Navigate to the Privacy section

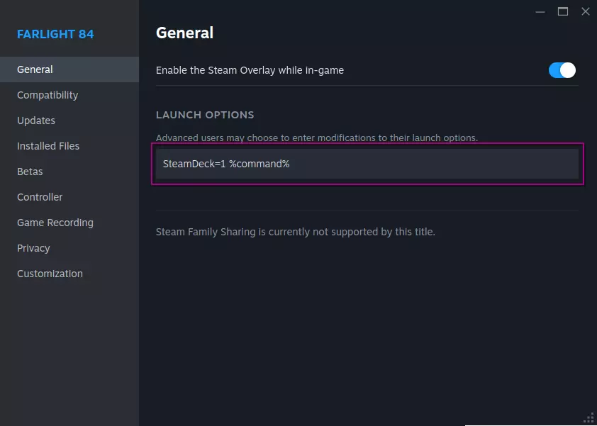[33, 248]
